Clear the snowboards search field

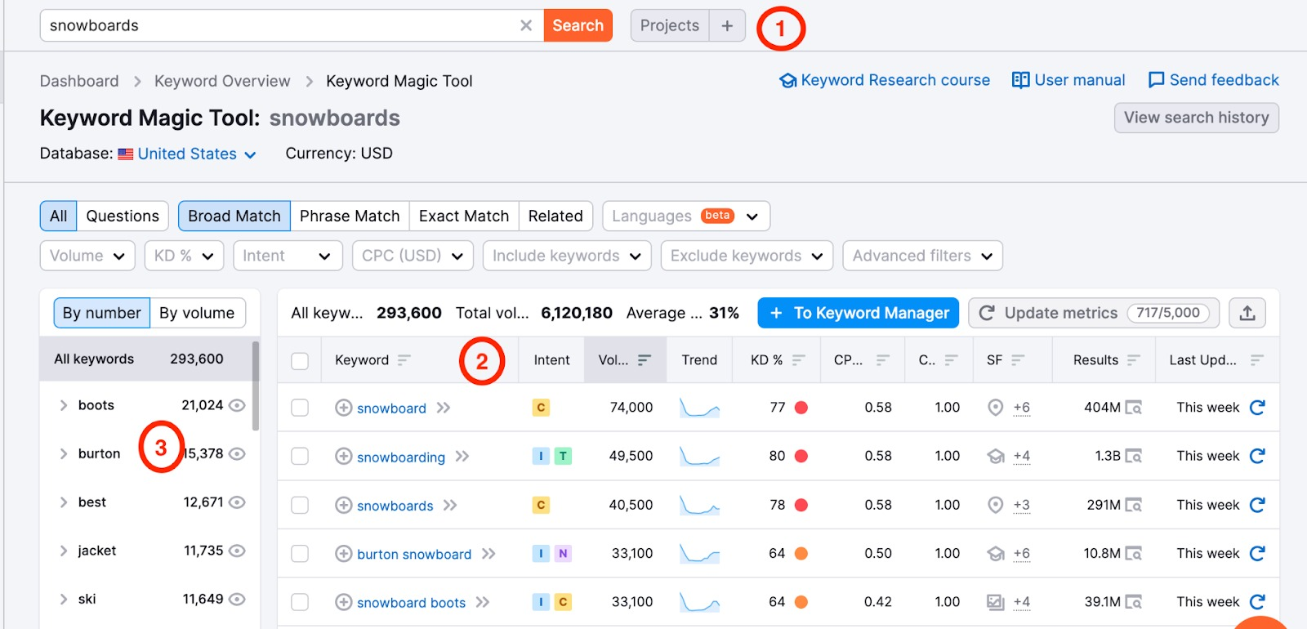(526, 25)
